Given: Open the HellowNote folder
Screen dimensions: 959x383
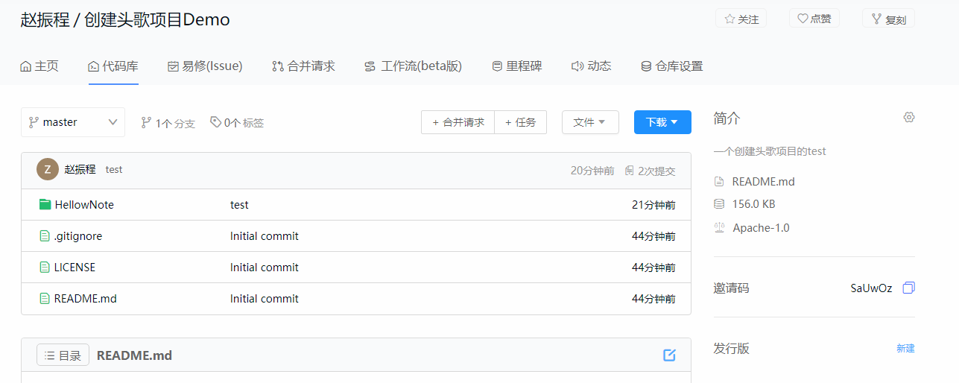Looking at the screenshot, I should (84, 205).
